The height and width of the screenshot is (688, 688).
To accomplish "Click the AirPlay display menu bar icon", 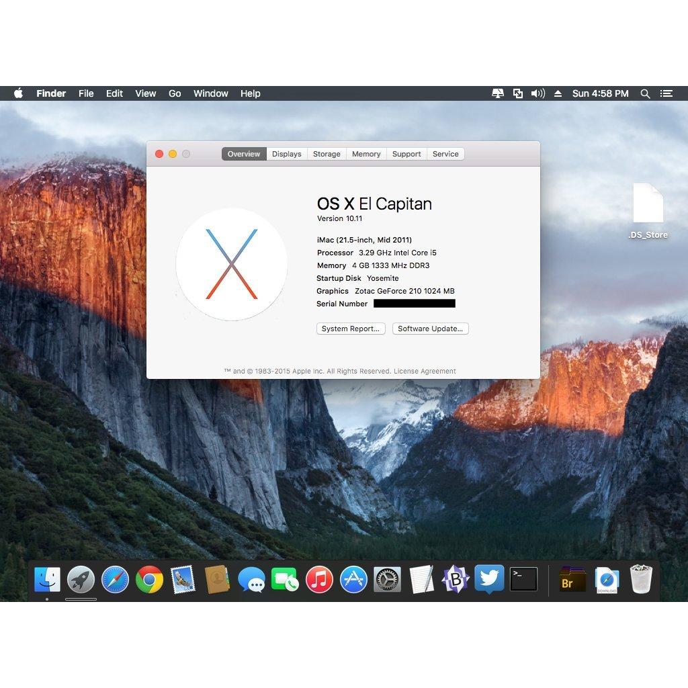I will coord(498,93).
